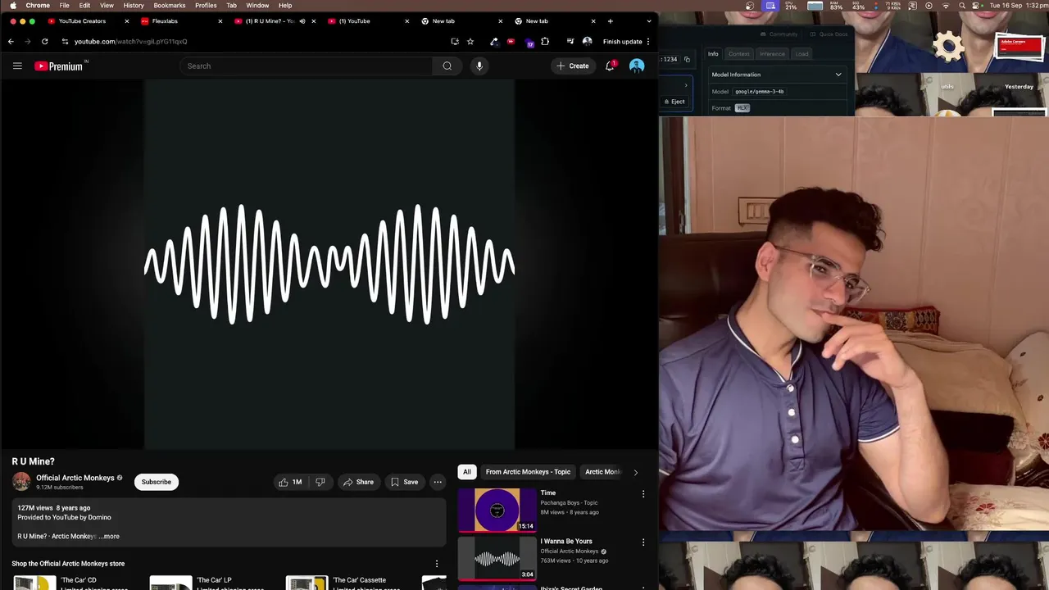Open Chrome media controls icon

570,41
